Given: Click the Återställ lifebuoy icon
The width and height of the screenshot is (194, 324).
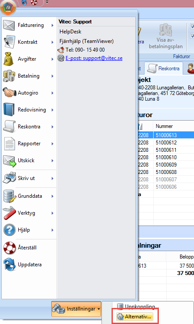Looking at the screenshot, I should pyautogui.click(x=9, y=248).
